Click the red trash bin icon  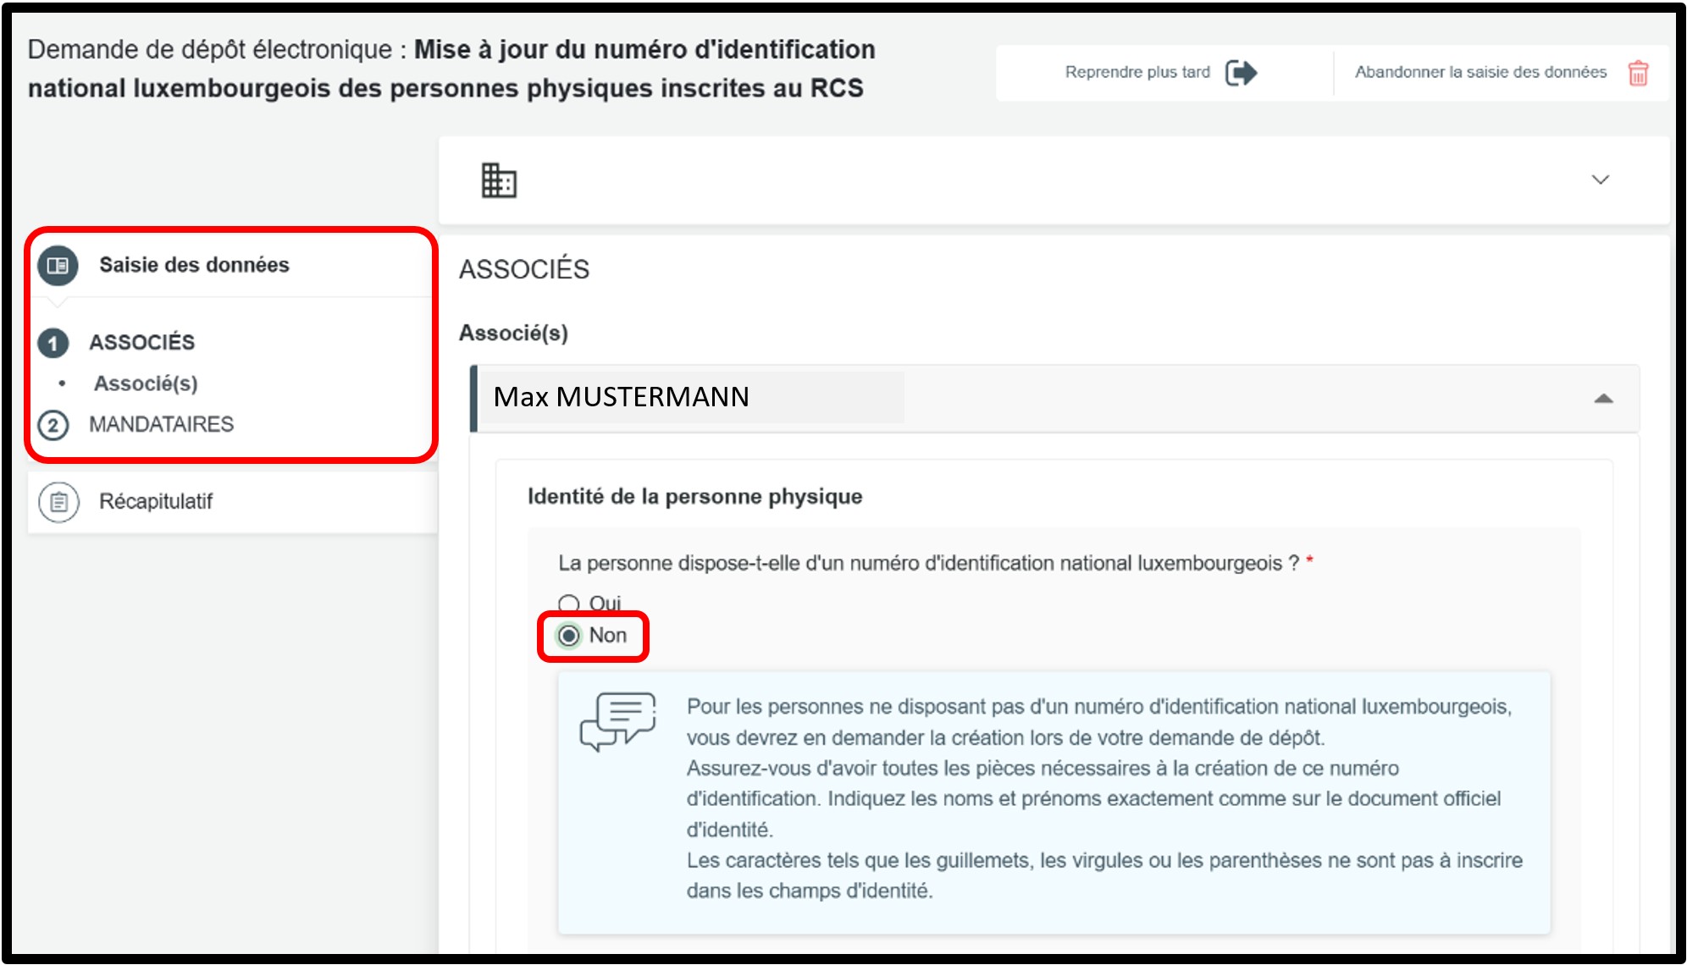(1638, 74)
